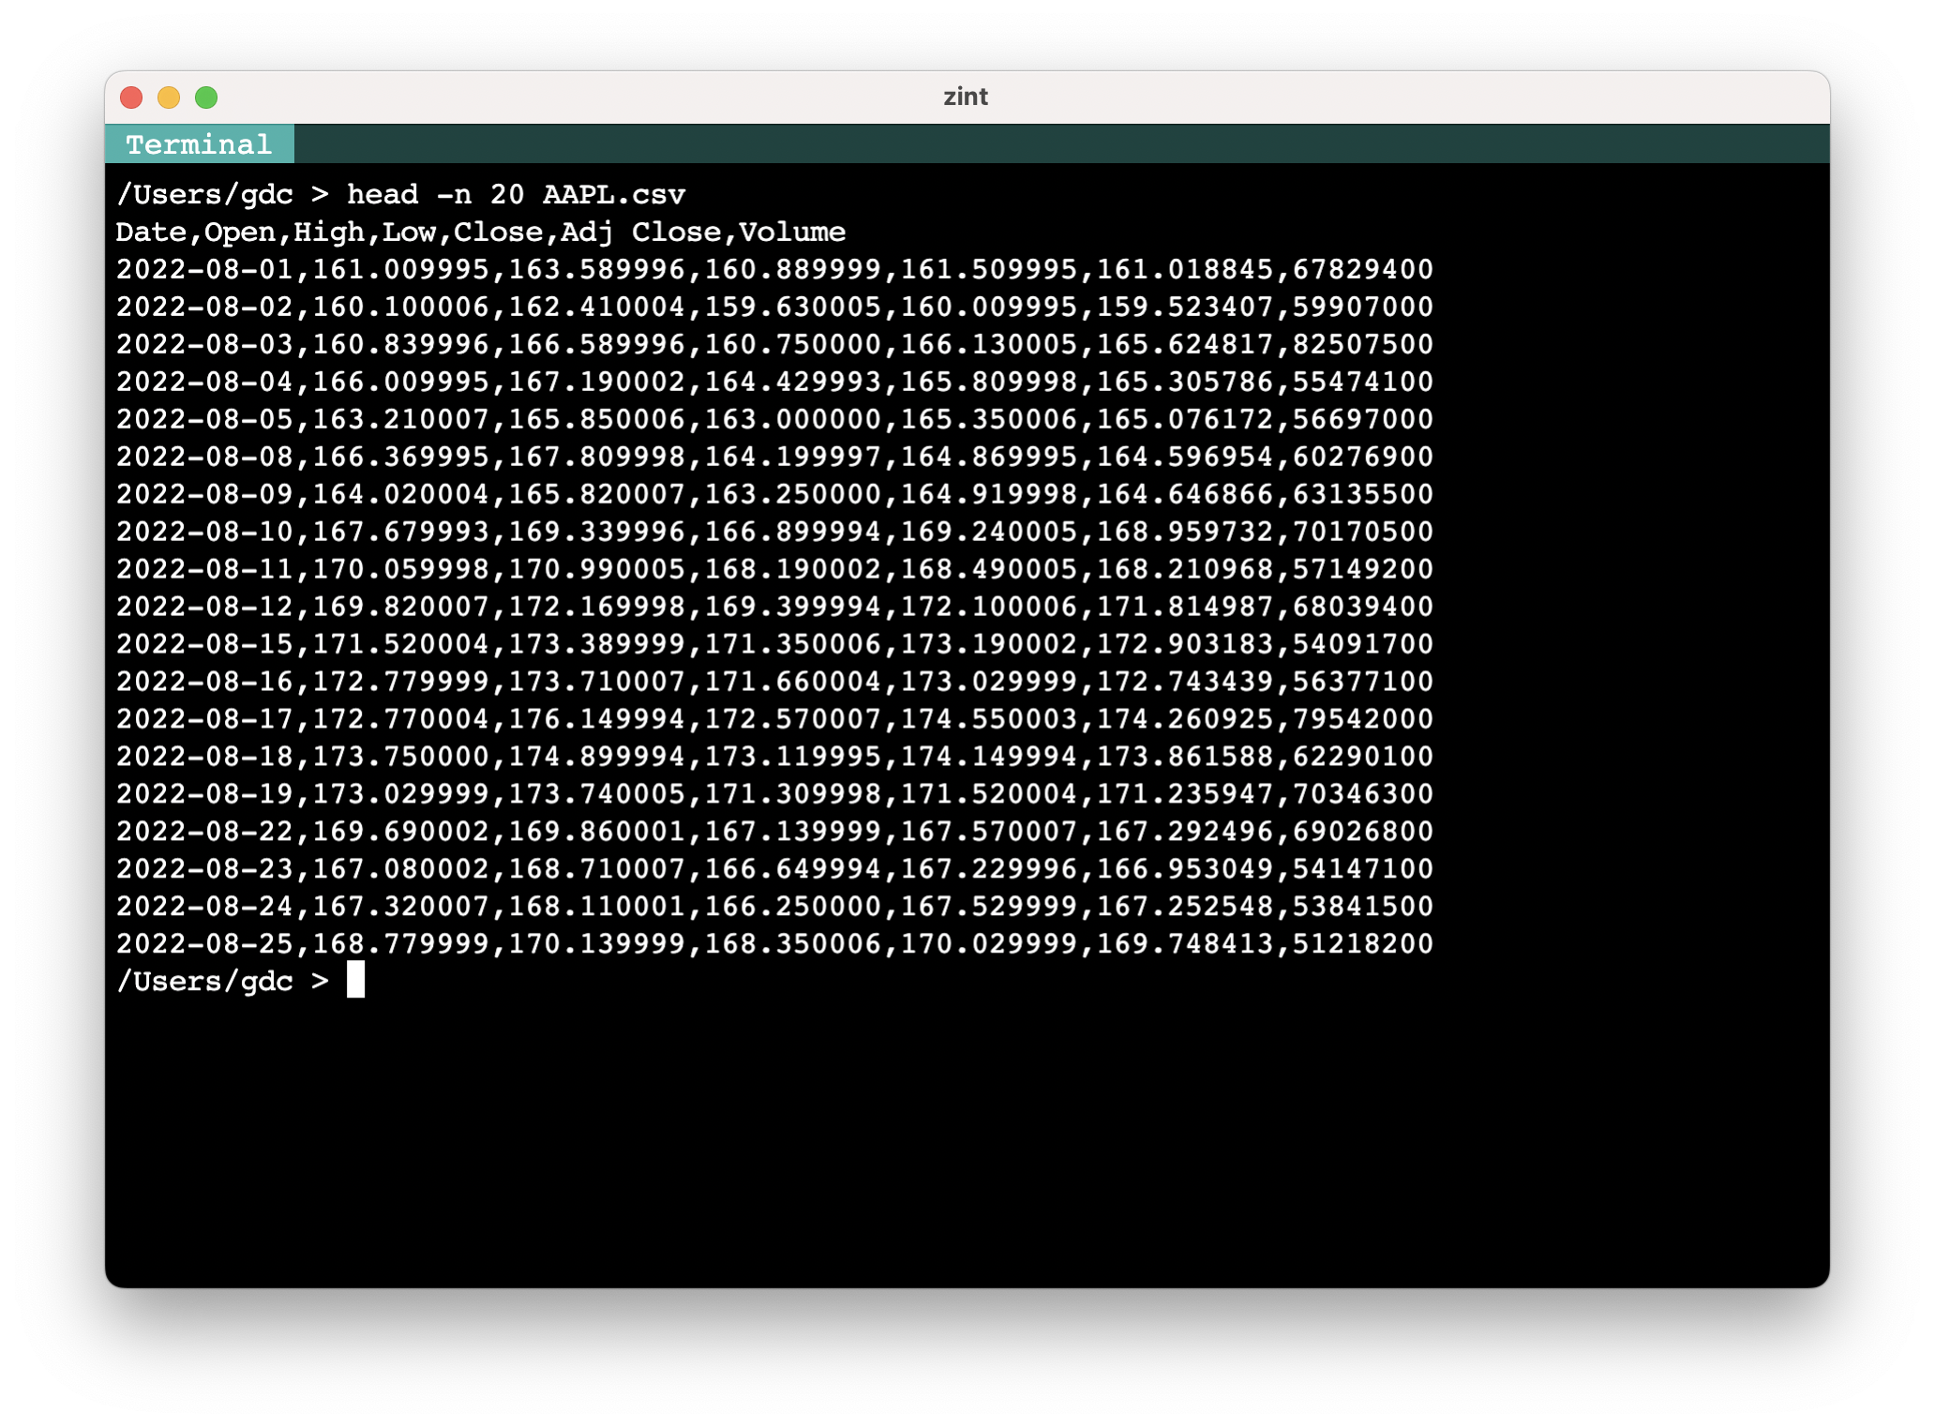This screenshot has height=1427, width=1935.
Task: Select the Terminal tab
Action: point(202,144)
